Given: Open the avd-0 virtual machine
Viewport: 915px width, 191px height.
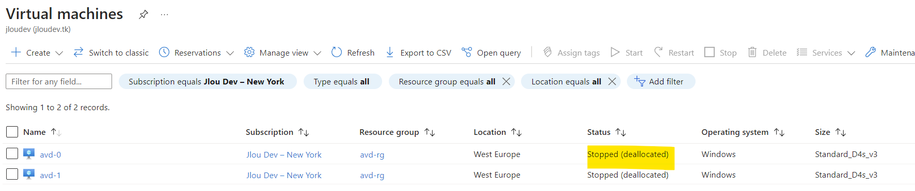Looking at the screenshot, I should (51, 154).
